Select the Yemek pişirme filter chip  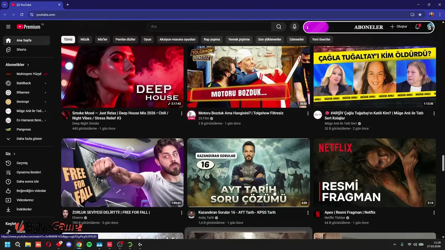[239, 39]
